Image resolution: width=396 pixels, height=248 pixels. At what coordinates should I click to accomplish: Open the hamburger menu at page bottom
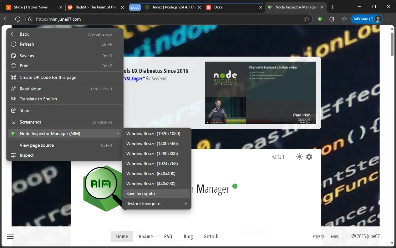click(10, 236)
